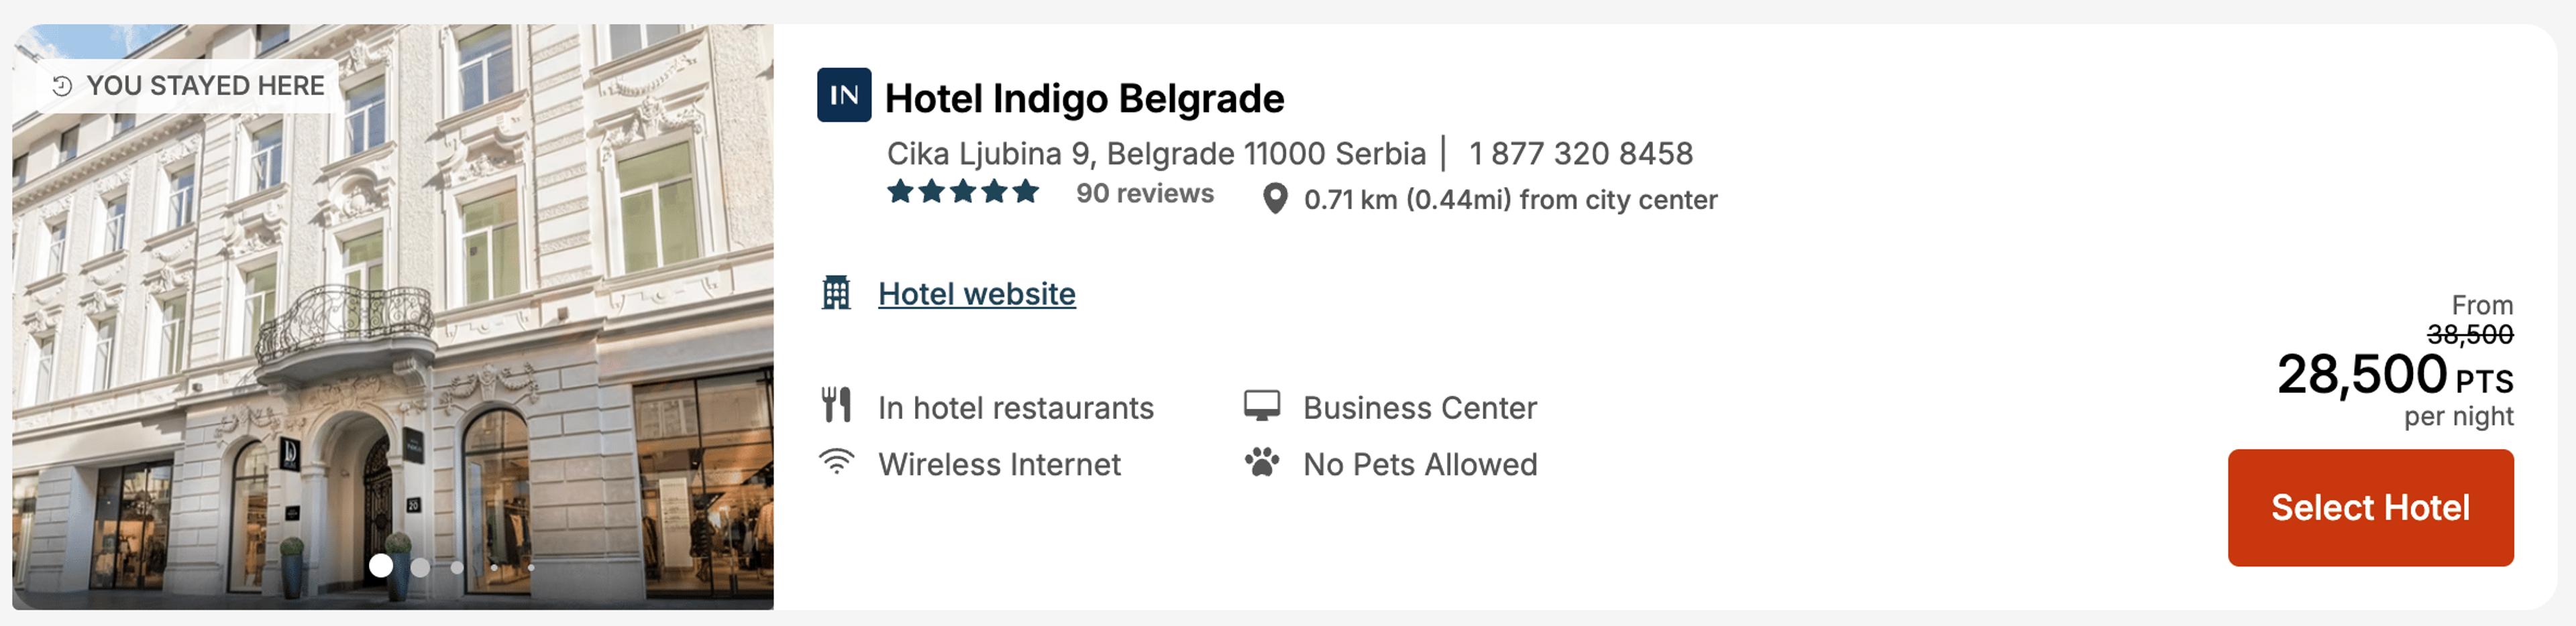Click the five-star rating stars
The height and width of the screenshot is (626, 2576).
pyautogui.click(x=962, y=192)
